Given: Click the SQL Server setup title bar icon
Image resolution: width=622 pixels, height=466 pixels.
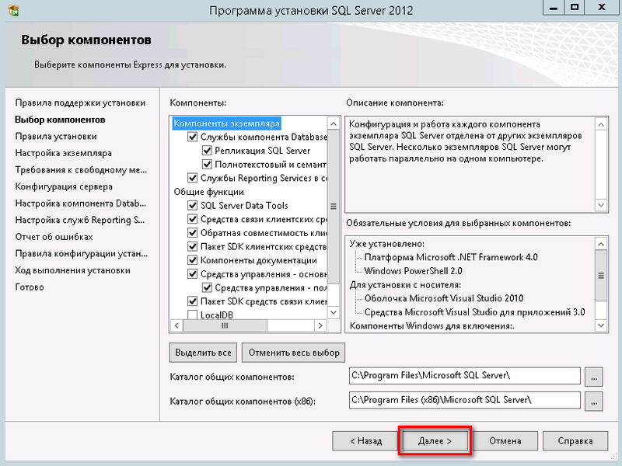Looking at the screenshot, I should coord(13,9).
